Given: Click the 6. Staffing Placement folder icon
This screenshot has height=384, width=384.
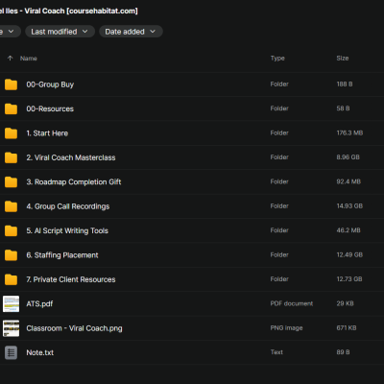Looking at the screenshot, I should point(11,255).
